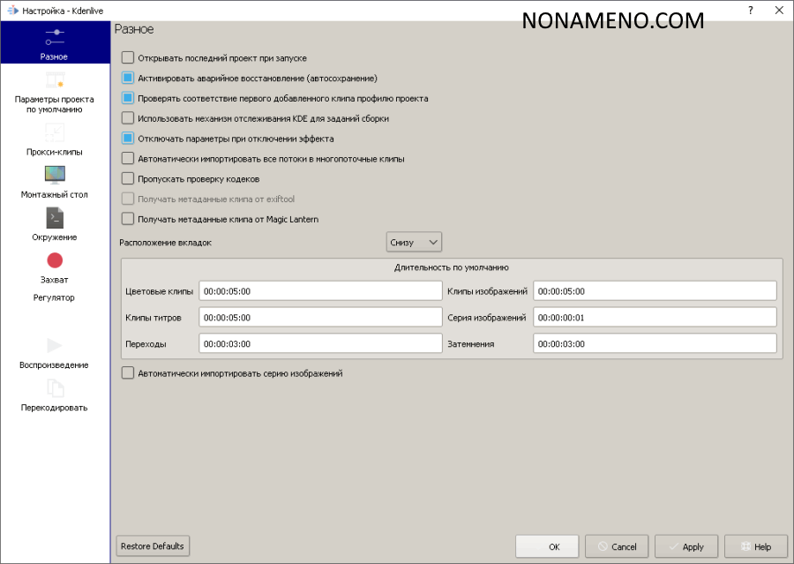Enable Получать метаданные клипа от Magic Lantern
The image size is (794, 564).
pos(128,219)
